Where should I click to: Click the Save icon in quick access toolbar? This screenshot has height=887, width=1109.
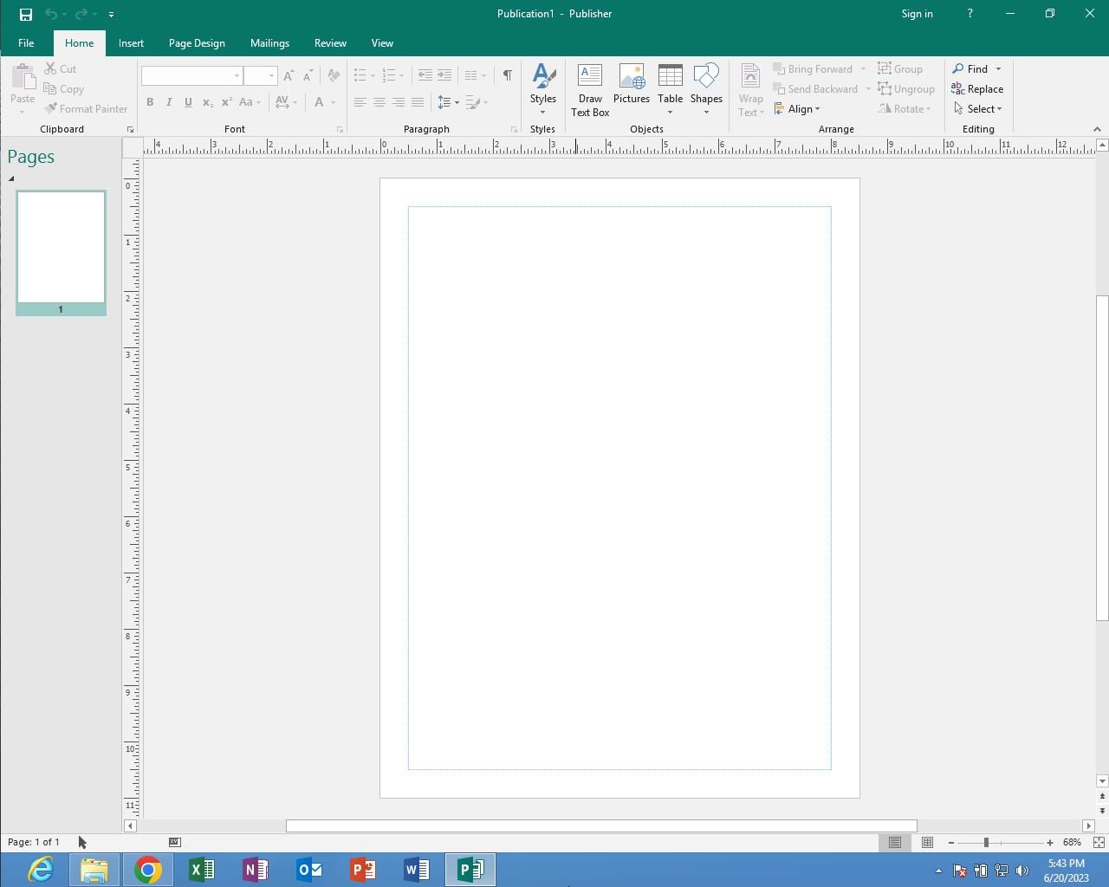point(26,14)
